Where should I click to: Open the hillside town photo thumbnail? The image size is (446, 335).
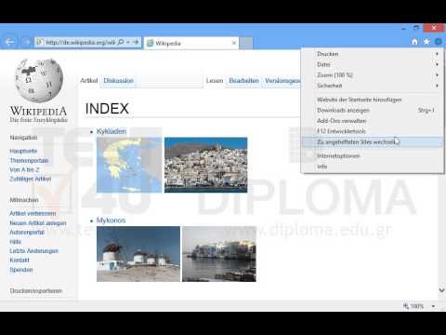click(205, 165)
